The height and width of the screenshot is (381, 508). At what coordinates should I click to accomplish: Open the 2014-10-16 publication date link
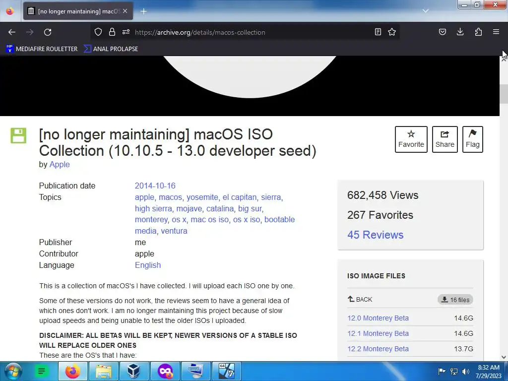155,186
